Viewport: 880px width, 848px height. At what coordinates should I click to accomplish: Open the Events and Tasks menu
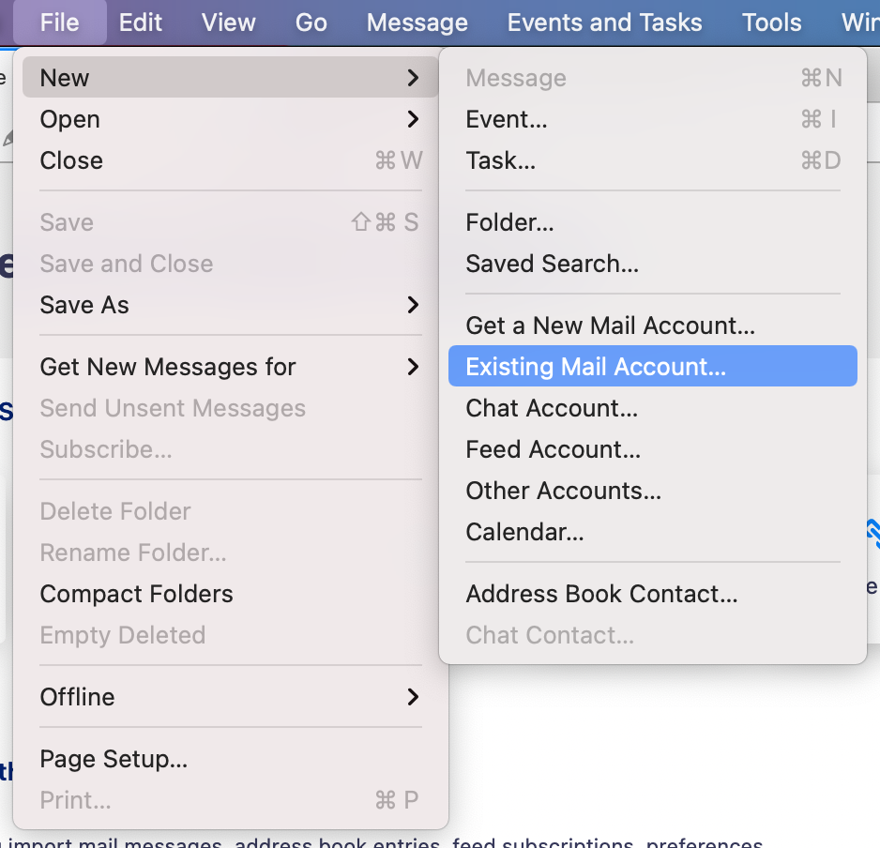click(604, 23)
